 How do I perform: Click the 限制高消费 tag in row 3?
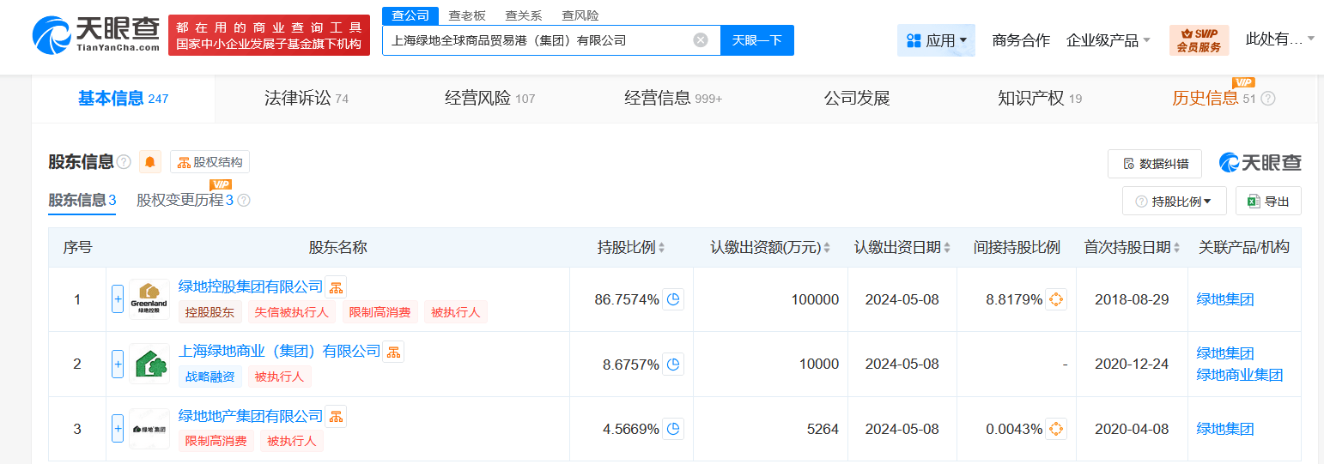click(216, 442)
